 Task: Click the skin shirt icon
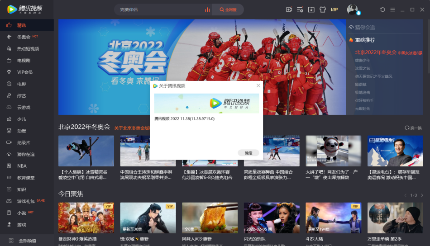(x=322, y=9)
